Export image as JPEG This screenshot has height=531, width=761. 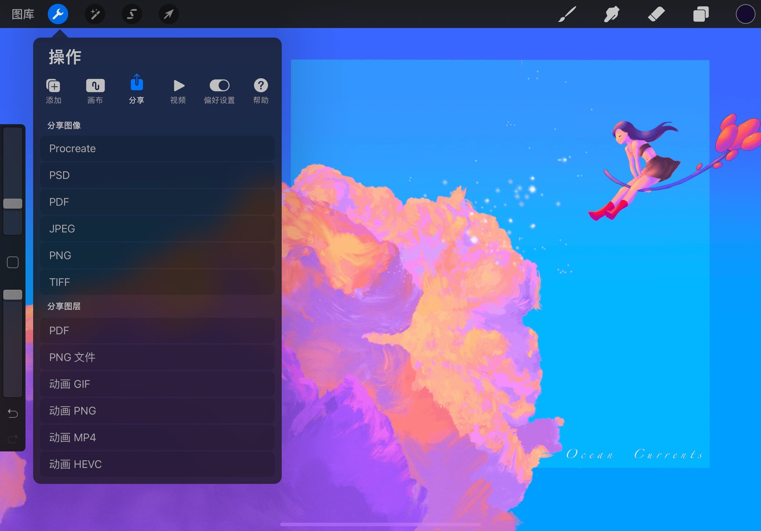(157, 229)
